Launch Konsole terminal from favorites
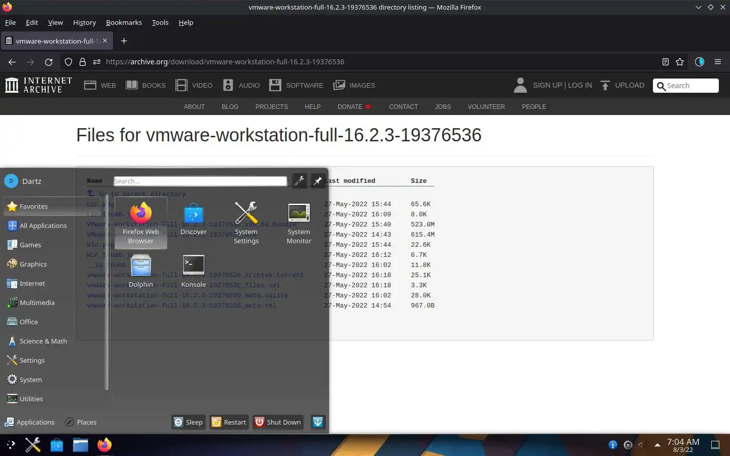Image resolution: width=730 pixels, height=456 pixels. (194, 272)
